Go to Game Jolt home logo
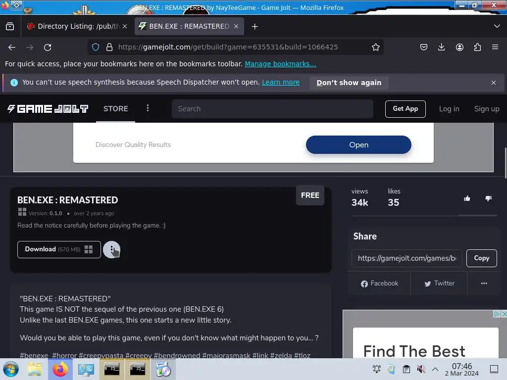 [x=48, y=109]
